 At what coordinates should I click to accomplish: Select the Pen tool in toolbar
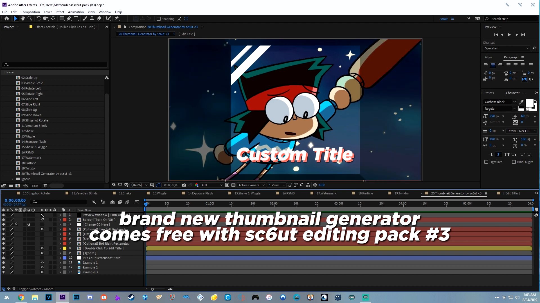(69, 19)
